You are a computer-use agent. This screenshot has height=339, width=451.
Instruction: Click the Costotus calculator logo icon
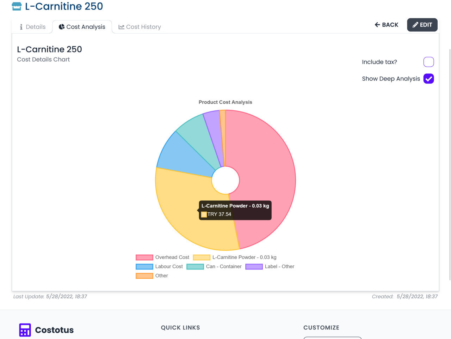pos(25,330)
